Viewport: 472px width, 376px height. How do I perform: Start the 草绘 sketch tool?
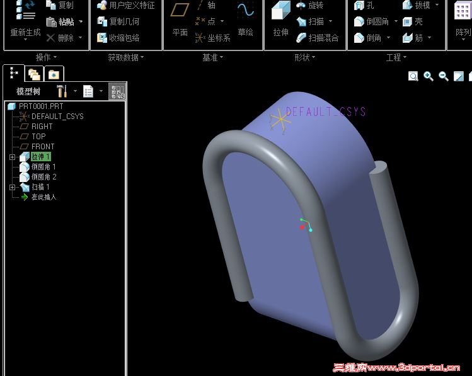pyautogui.click(x=245, y=19)
